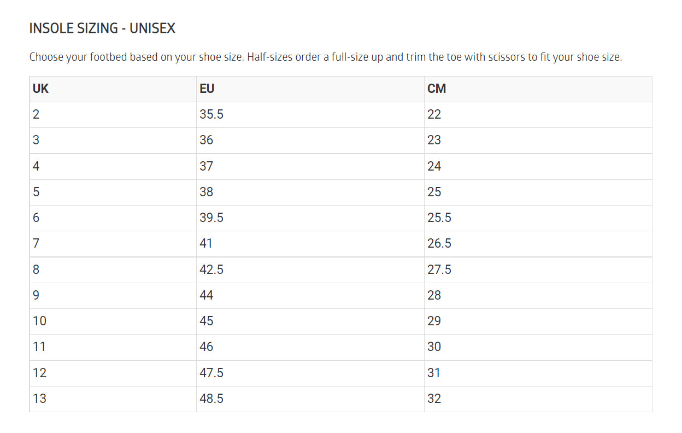Select the UK size 2 cell

tap(37, 114)
